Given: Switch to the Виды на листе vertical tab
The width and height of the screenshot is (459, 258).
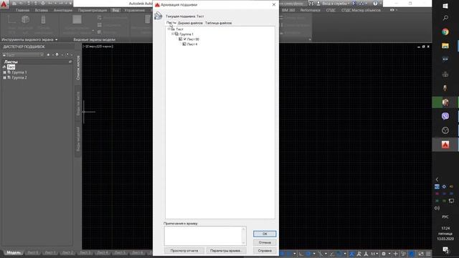Looking at the screenshot, I should (x=78, y=104).
